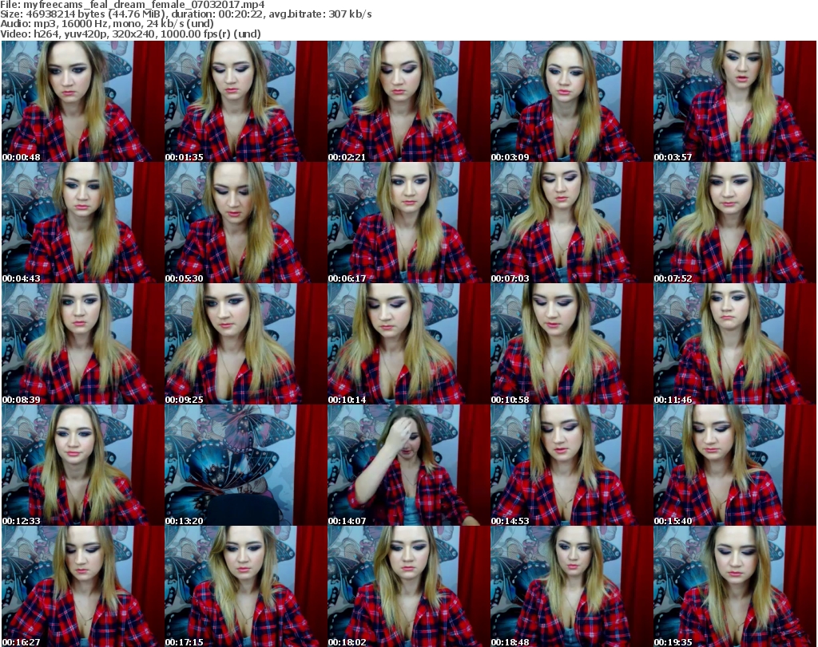Click the Video h264 info line

[x=130, y=34]
